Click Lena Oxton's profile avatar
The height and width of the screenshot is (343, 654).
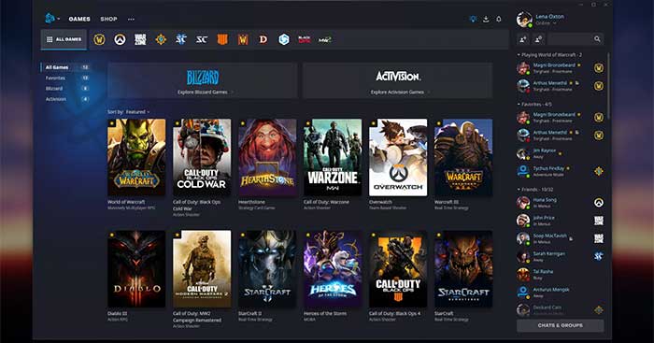[x=524, y=20]
